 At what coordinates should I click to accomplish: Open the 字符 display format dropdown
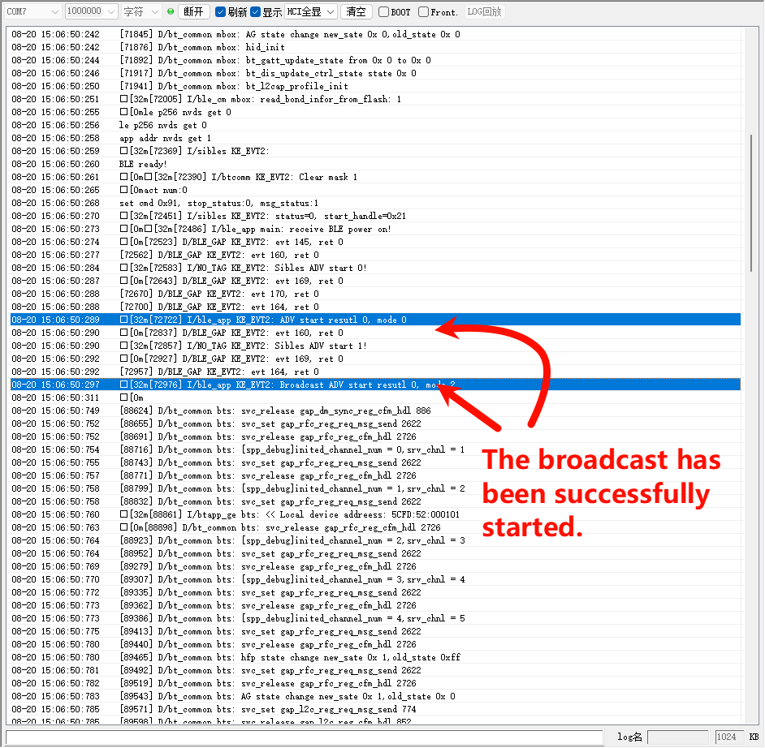(x=141, y=12)
